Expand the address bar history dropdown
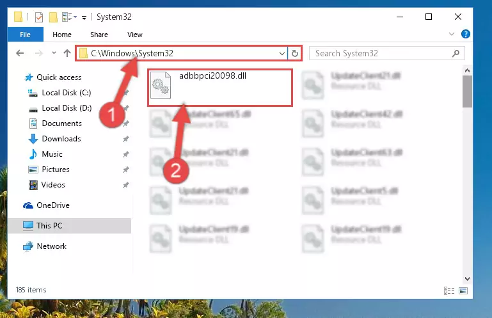This screenshot has width=492, height=318. click(282, 53)
